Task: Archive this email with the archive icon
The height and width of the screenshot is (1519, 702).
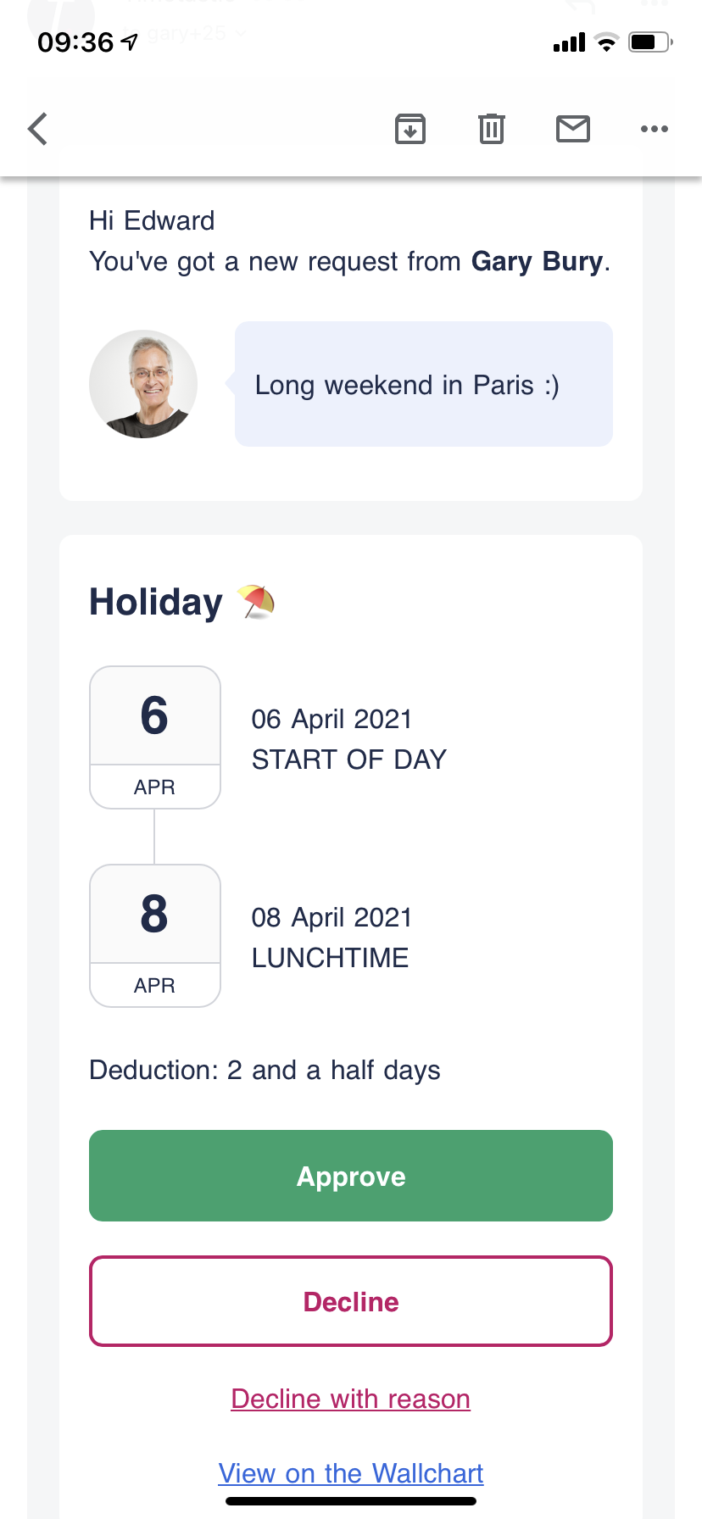Action: 410,129
